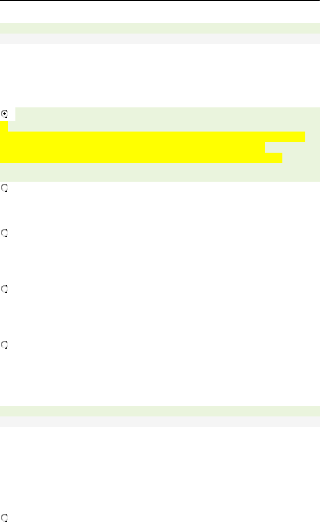Viewport: 320px width, 525px height.
Task: Click the last yellow highlighted line
Action: coord(141,158)
